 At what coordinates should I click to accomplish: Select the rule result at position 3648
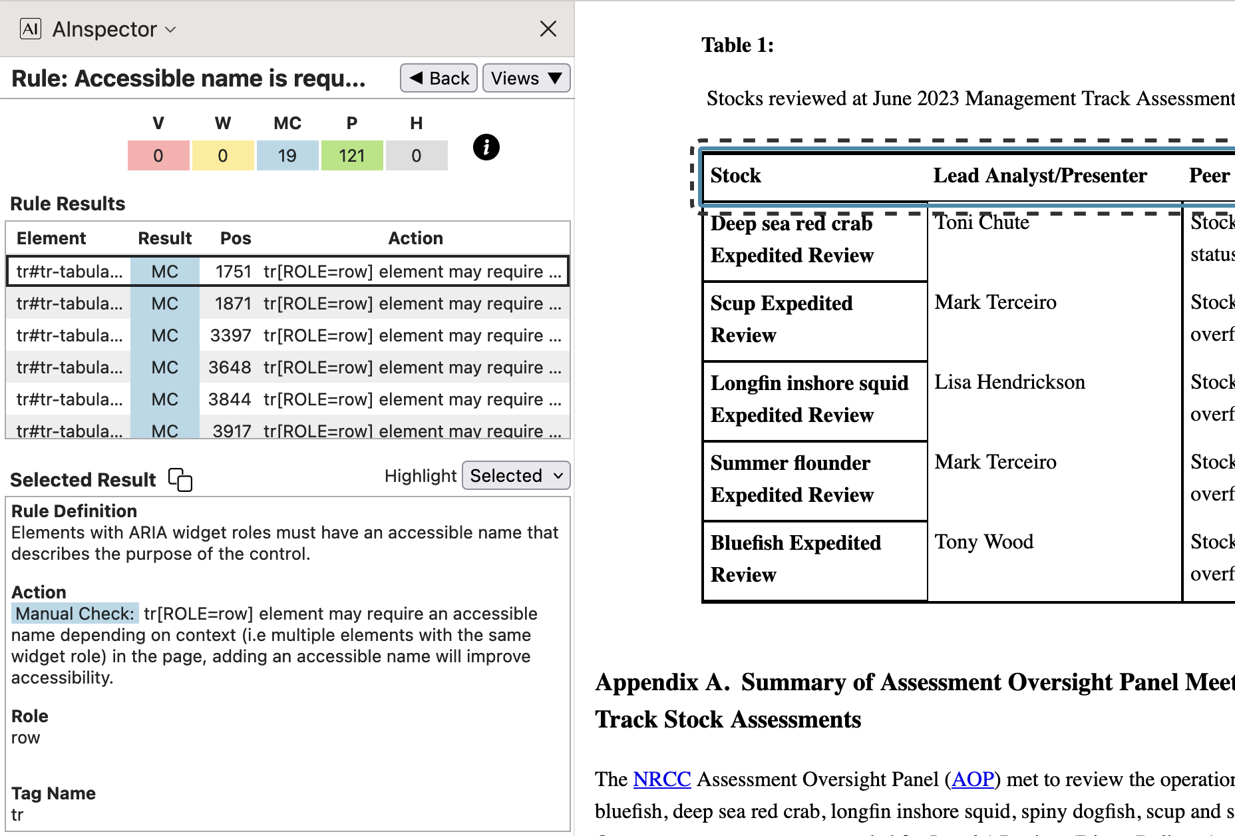pyautogui.click(x=287, y=367)
